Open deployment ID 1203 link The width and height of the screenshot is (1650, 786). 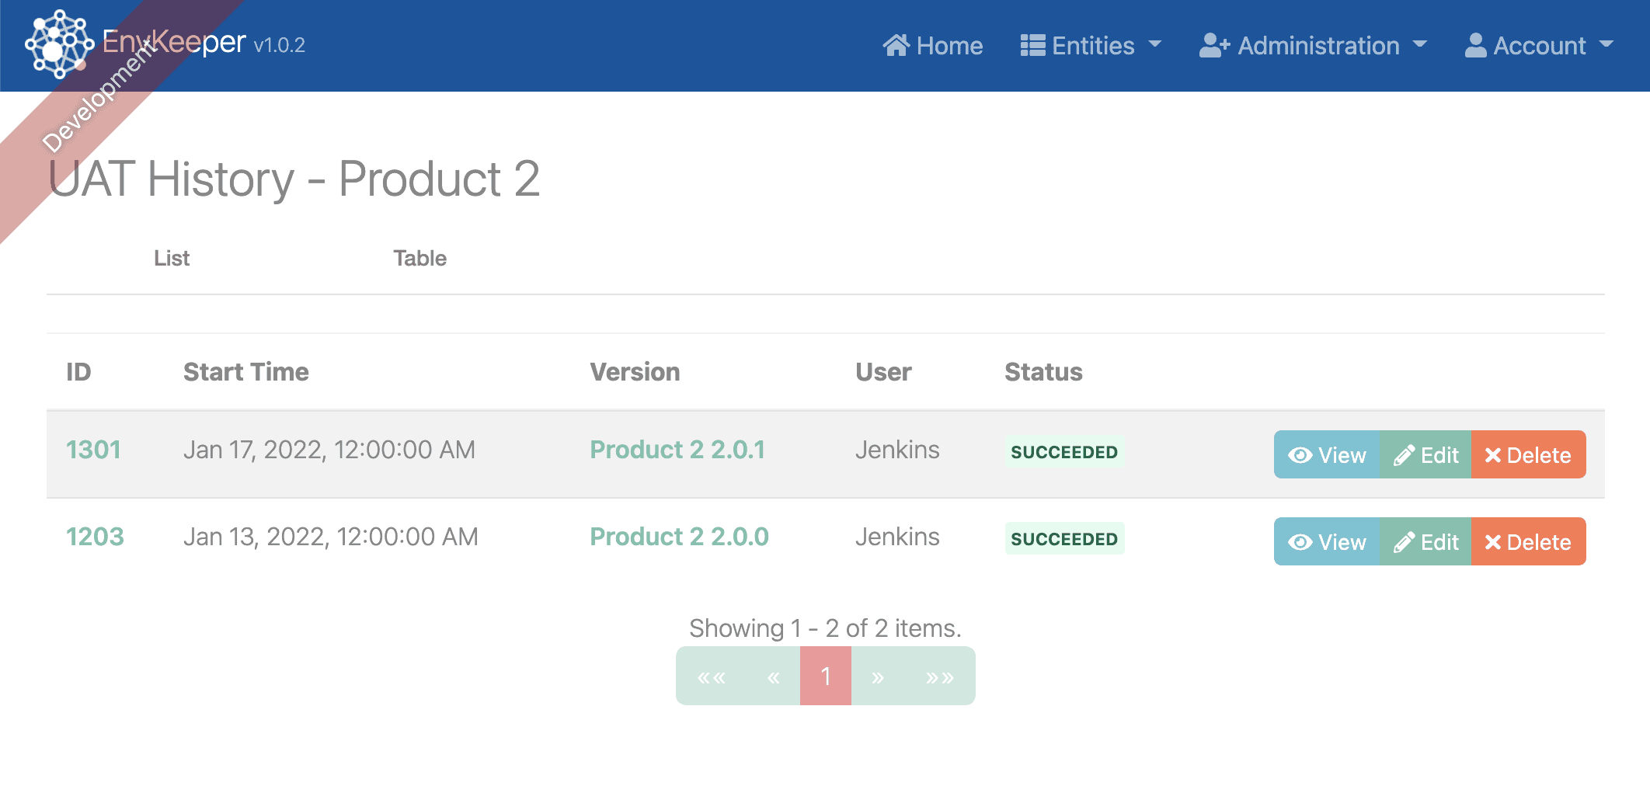tap(95, 537)
